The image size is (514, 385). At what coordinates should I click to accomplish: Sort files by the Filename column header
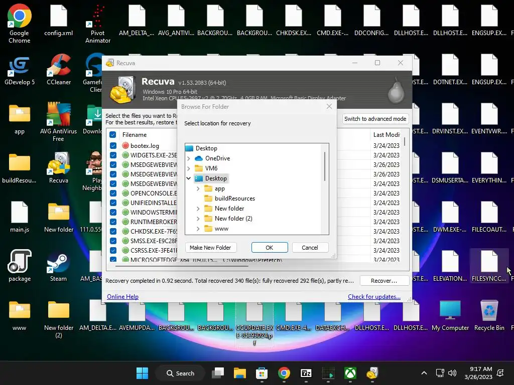pos(135,134)
